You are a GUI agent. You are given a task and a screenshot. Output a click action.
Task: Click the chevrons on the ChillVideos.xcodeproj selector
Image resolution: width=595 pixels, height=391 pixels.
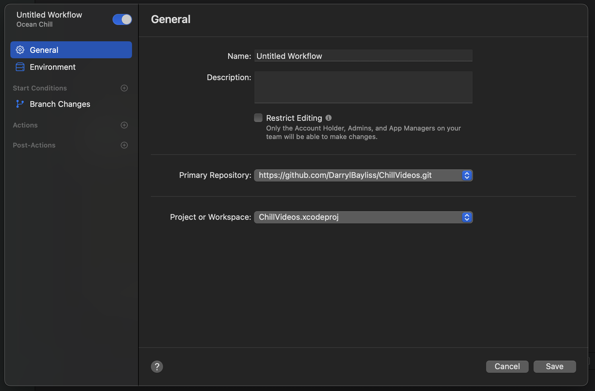click(x=467, y=217)
